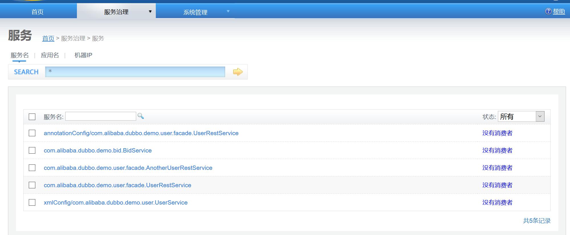Tick checkbox for AnotherUserRestService

[32, 168]
